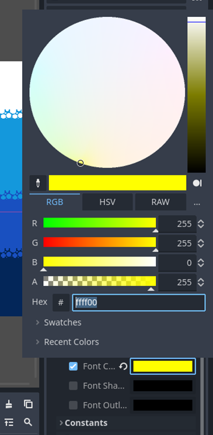Uncheck the Font Color override checkbox
213x435 pixels.
pyautogui.click(x=73, y=367)
